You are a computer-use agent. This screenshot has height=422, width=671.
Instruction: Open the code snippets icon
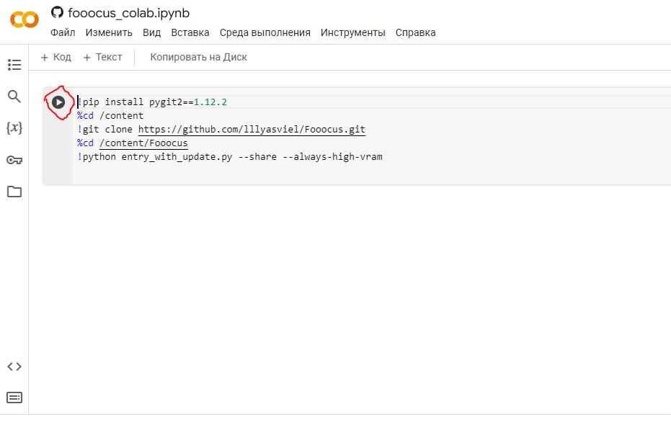point(14,367)
